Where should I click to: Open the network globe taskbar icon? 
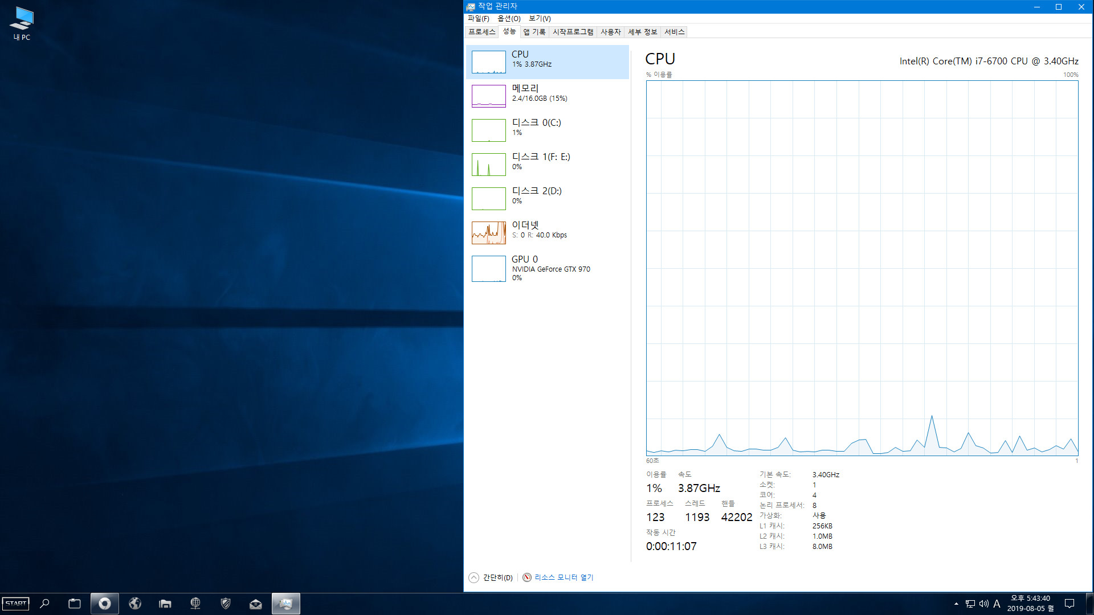coord(195,604)
